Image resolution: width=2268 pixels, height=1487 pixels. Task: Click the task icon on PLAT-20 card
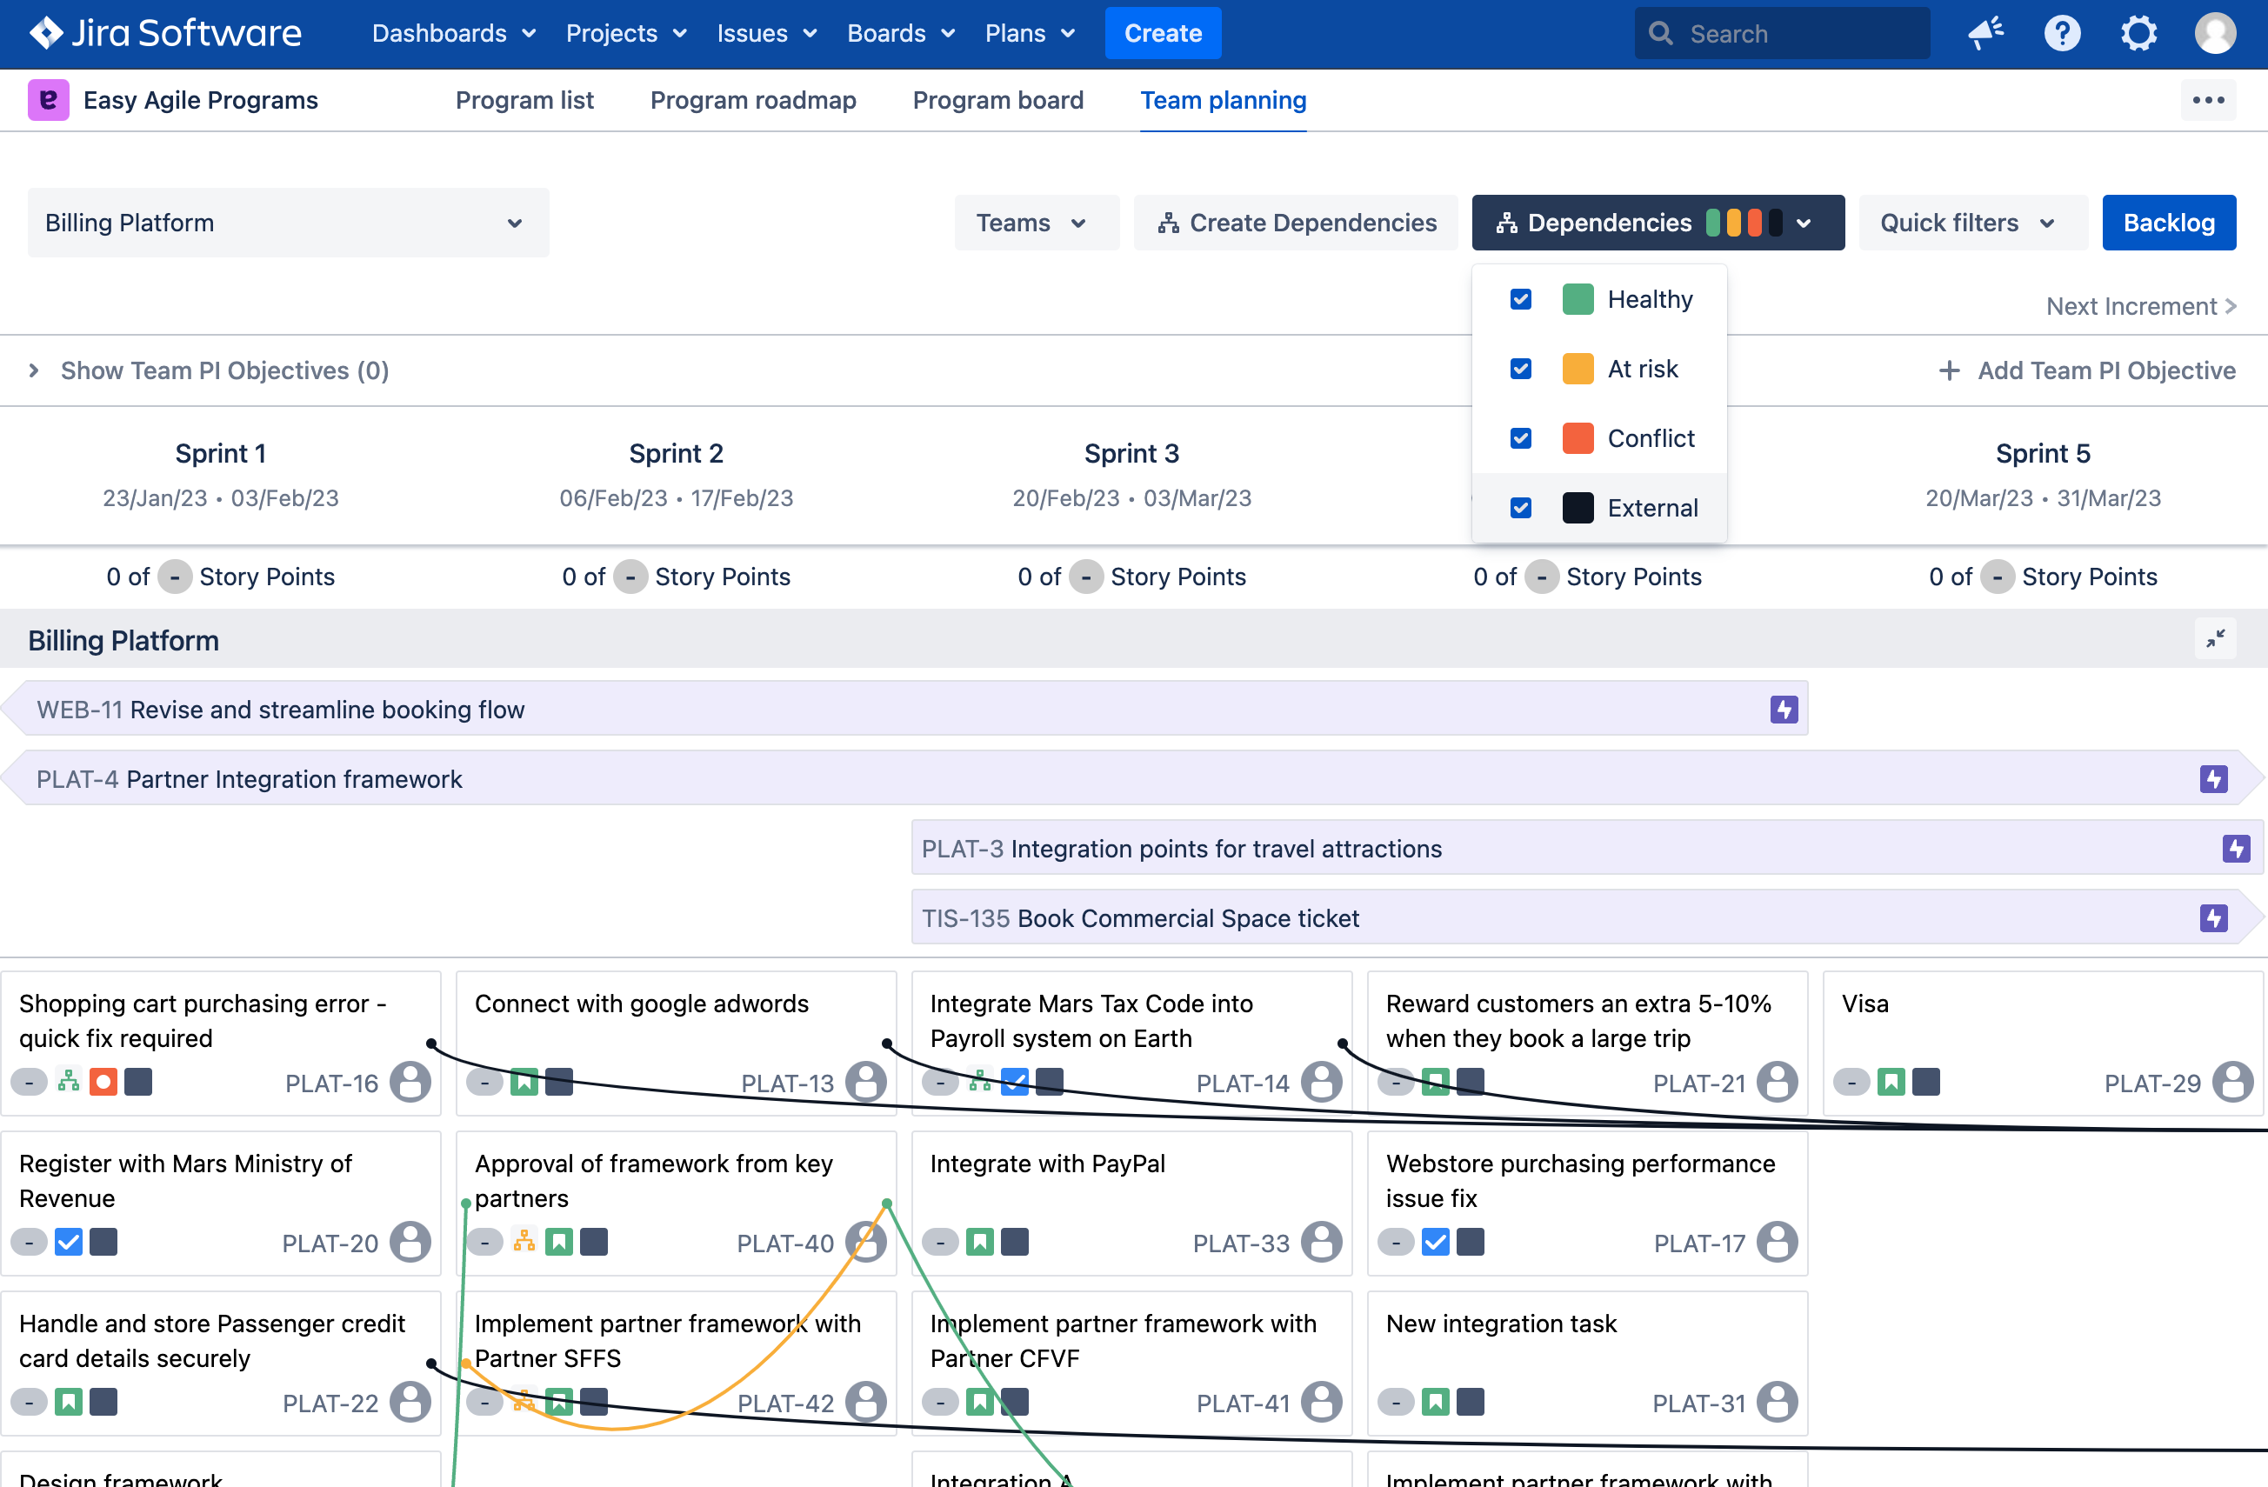click(x=69, y=1242)
